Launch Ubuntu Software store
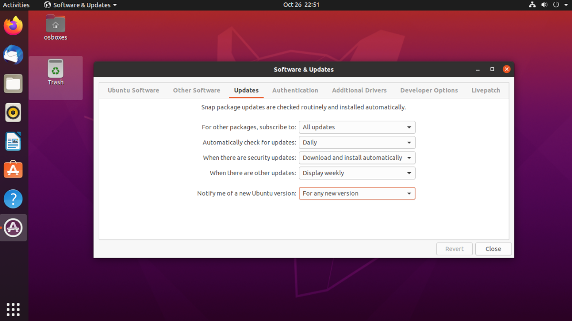Screen dimensions: 572x321 coord(13,170)
